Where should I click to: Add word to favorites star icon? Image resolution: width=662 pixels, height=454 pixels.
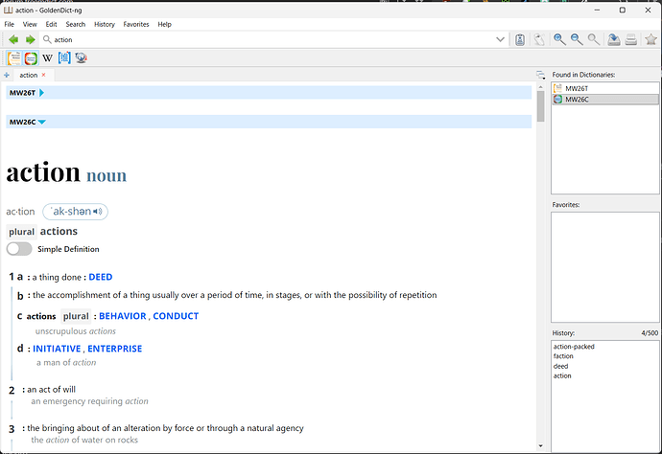(651, 39)
